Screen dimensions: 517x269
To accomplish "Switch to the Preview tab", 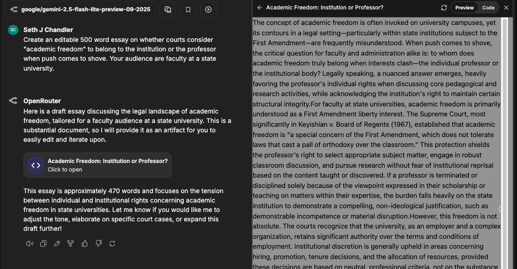I will (x=464, y=8).
